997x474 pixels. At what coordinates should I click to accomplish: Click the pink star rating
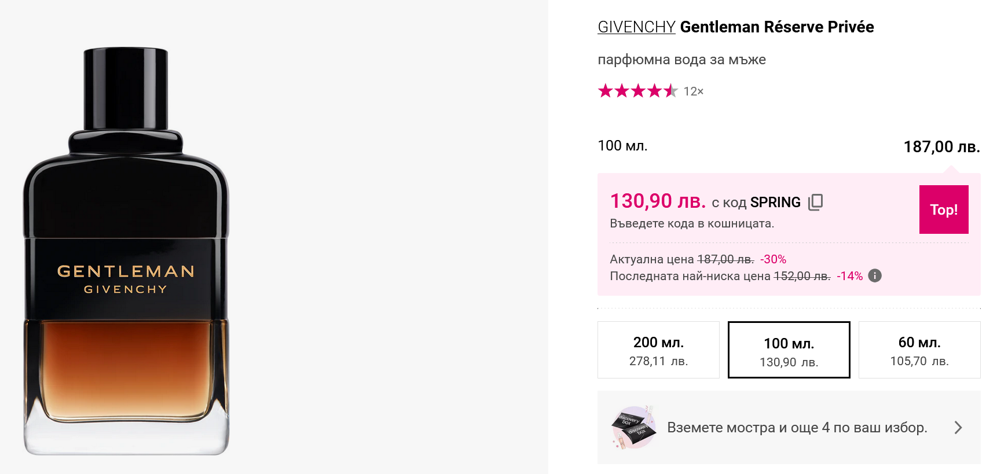637,91
